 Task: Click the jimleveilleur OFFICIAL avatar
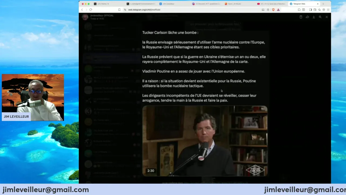pos(85,17)
